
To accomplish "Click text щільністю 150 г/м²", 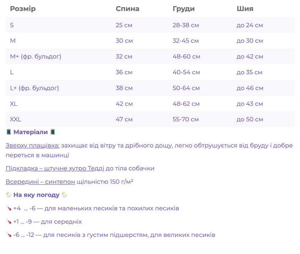I will (x=105, y=182).
